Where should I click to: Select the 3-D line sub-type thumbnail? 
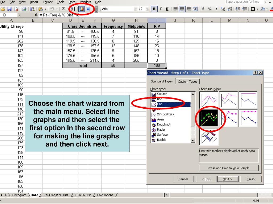tap(209, 137)
